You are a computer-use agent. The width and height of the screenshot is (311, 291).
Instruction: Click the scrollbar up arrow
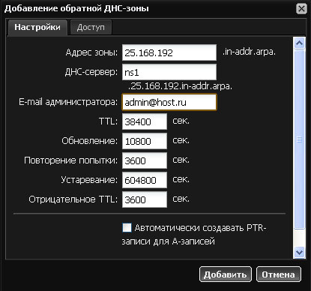tap(299, 43)
